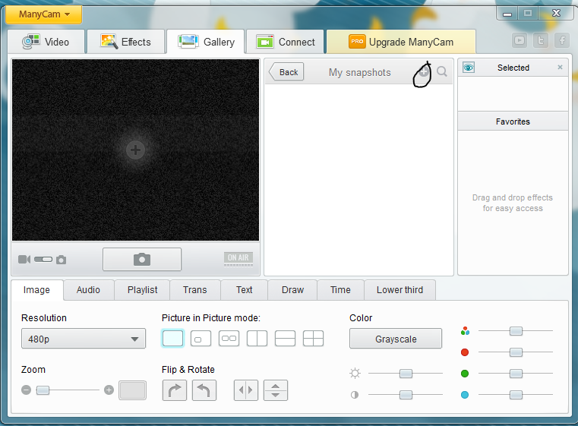578x426 pixels.
Task: Open the Trans tab
Action: [195, 290]
